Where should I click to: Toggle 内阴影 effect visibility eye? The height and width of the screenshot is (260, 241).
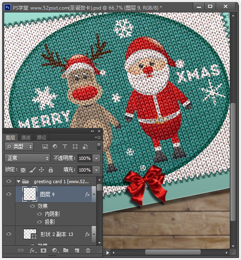point(40,214)
